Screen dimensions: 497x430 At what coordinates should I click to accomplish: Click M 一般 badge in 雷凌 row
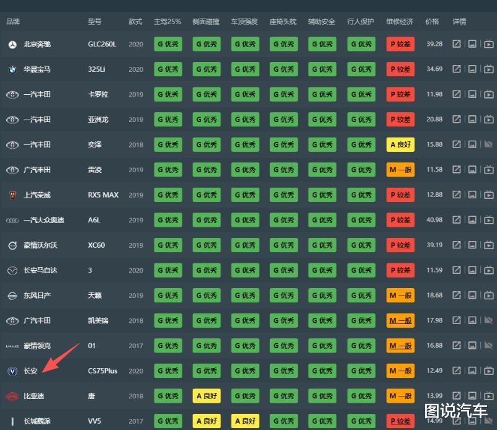click(x=400, y=170)
